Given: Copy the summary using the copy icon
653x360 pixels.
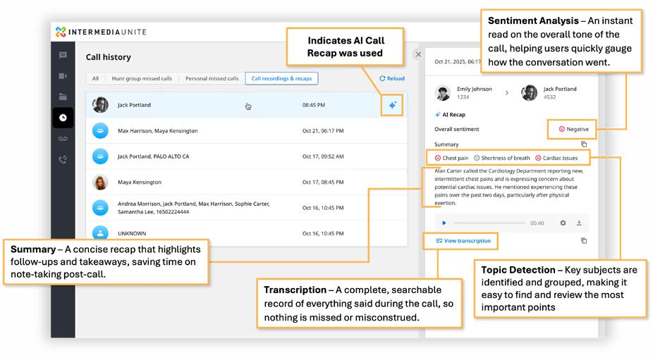Looking at the screenshot, I should [x=584, y=144].
